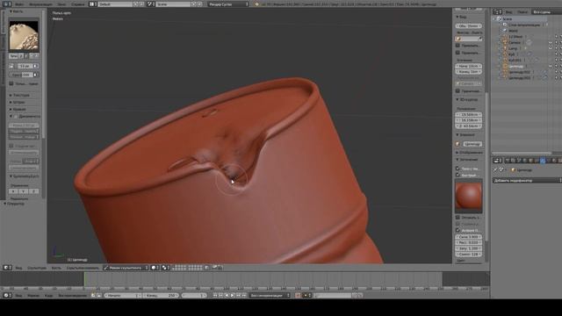Collapse the 3D-курсор panel
Screen dimensions: 562x316
point(466,99)
